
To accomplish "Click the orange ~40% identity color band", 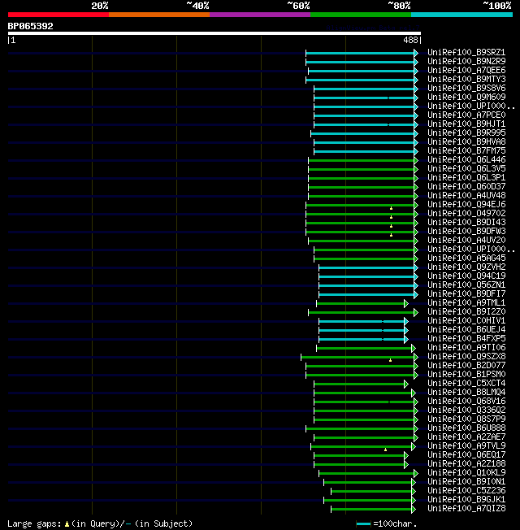I will [158, 15].
